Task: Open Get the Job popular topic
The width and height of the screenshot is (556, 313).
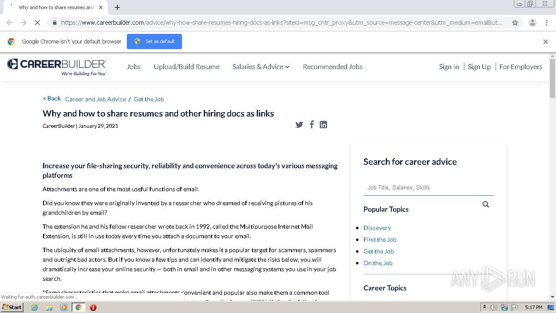Action: (x=379, y=251)
